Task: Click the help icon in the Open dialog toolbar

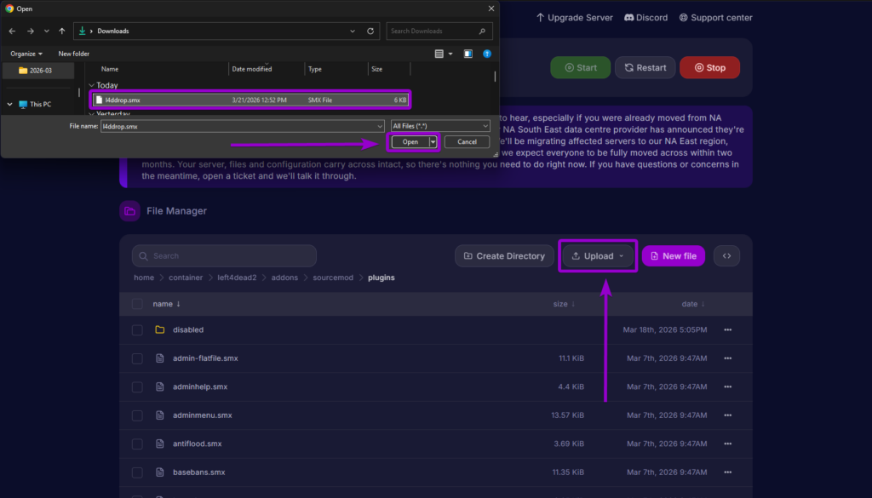Action: tap(486, 53)
